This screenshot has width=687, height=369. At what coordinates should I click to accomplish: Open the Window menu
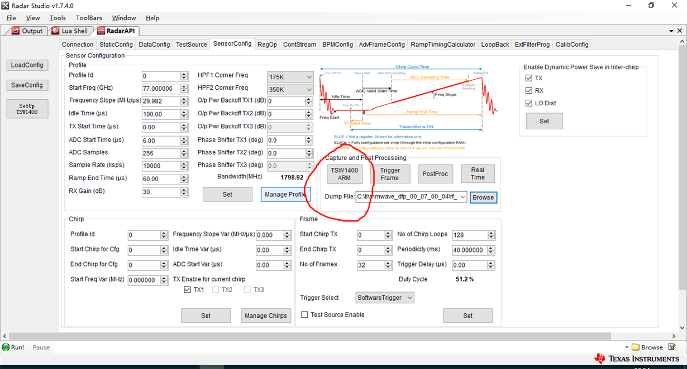click(x=124, y=18)
